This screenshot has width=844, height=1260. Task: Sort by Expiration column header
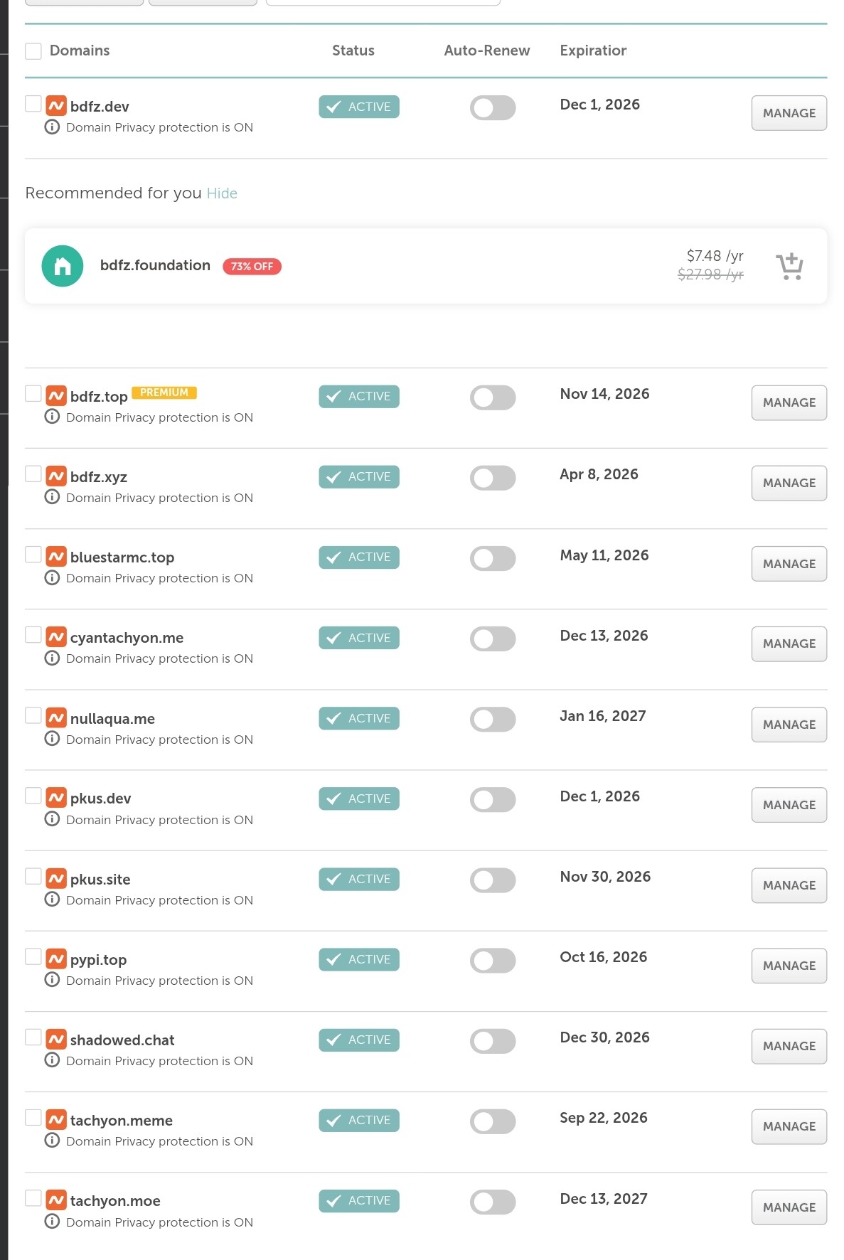pos(593,50)
